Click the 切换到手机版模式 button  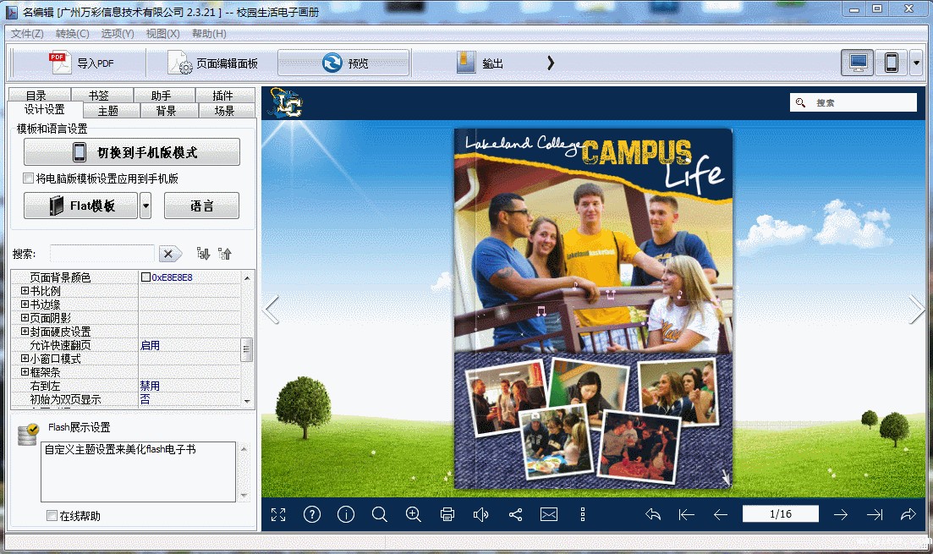point(132,152)
